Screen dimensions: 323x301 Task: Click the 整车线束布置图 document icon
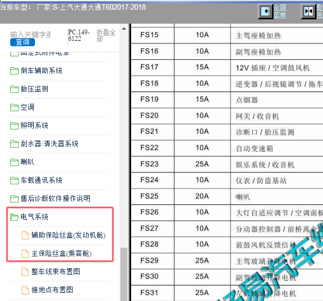pyautogui.click(x=25, y=272)
